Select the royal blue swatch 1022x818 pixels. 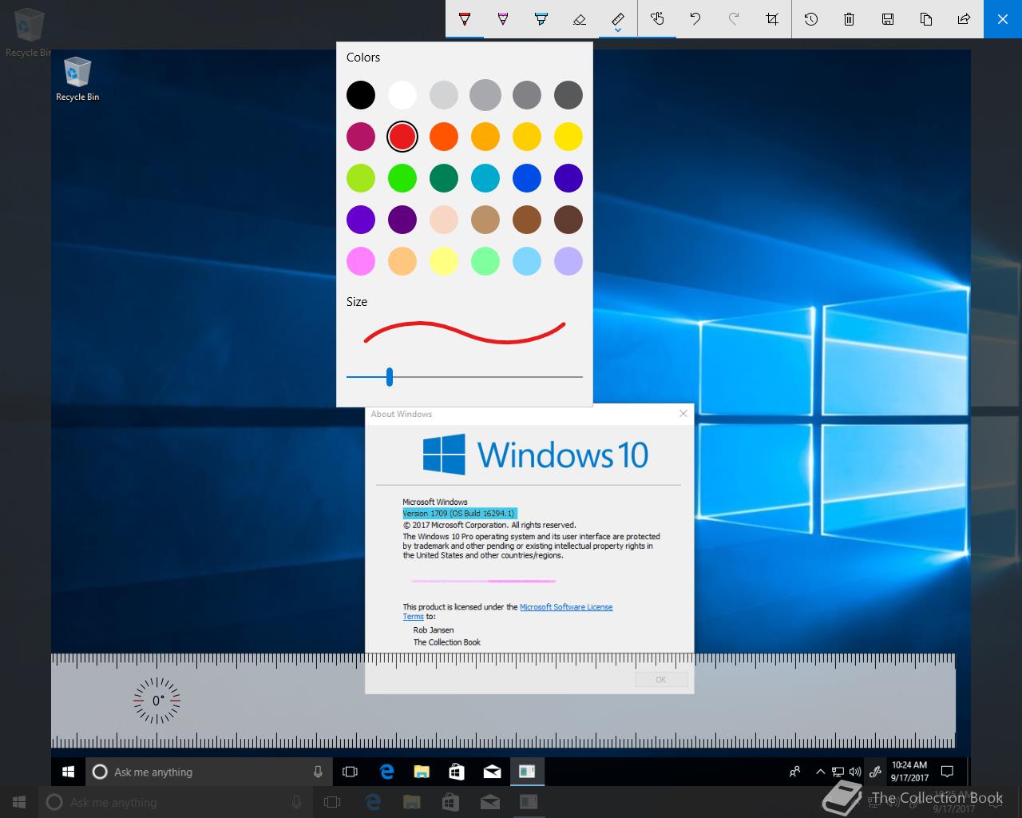(x=527, y=178)
